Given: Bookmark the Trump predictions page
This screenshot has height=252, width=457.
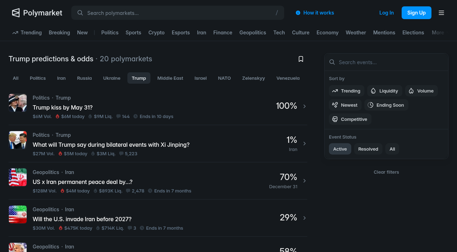Looking at the screenshot, I should pyautogui.click(x=301, y=59).
